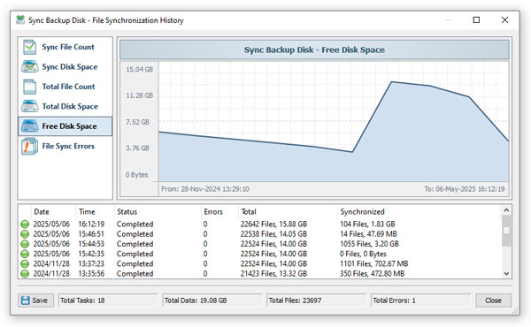
Task: Click the Total Files: 23697 field
Action: click(x=317, y=300)
